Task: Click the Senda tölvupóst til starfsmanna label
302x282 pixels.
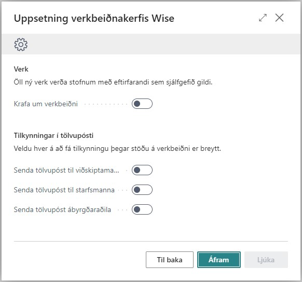Action: 64,190
